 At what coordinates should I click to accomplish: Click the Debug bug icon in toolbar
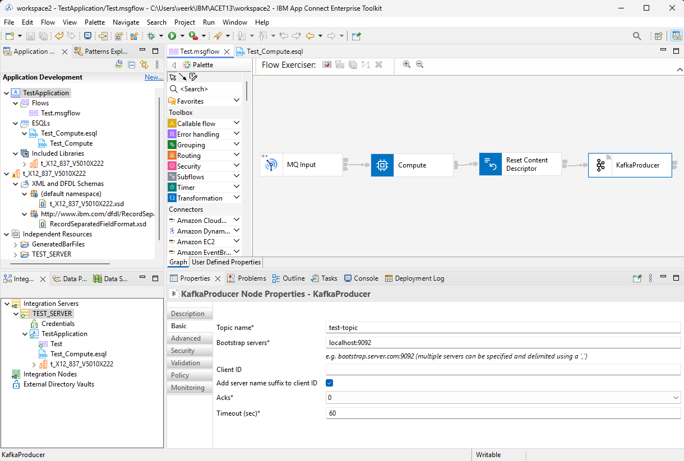(151, 36)
